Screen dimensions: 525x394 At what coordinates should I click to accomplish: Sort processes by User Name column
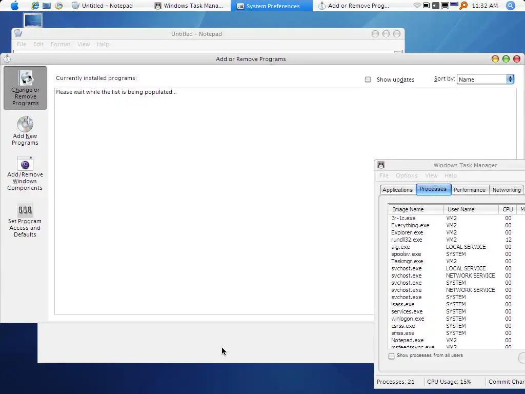pyautogui.click(x=471, y=209)
